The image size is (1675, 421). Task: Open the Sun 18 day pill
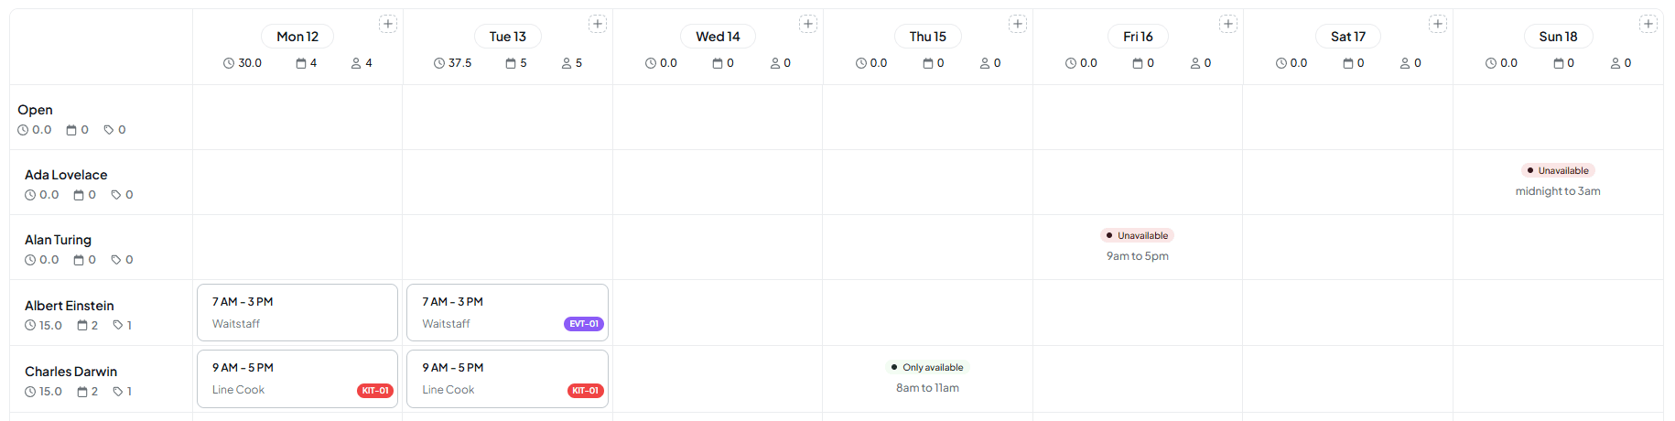1559,37
